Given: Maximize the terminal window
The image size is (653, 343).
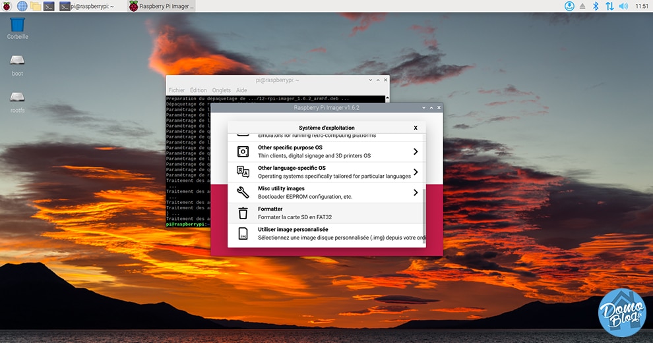Looking at the screenshot, I should pyautogui.click(x=378, y=80).
